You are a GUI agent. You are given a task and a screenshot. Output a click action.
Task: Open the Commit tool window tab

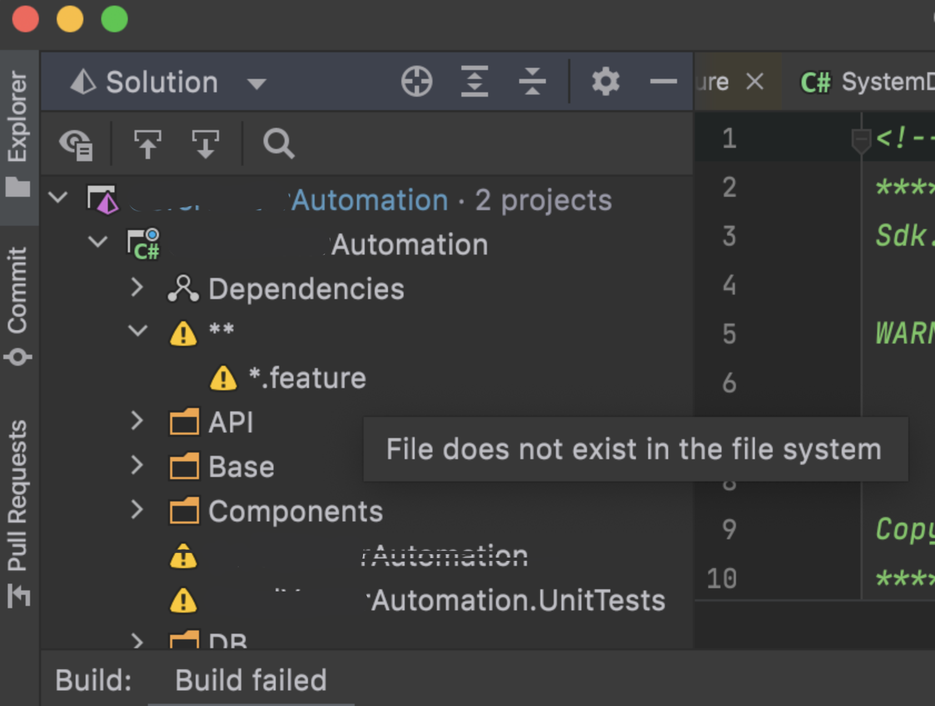(18, 305)
